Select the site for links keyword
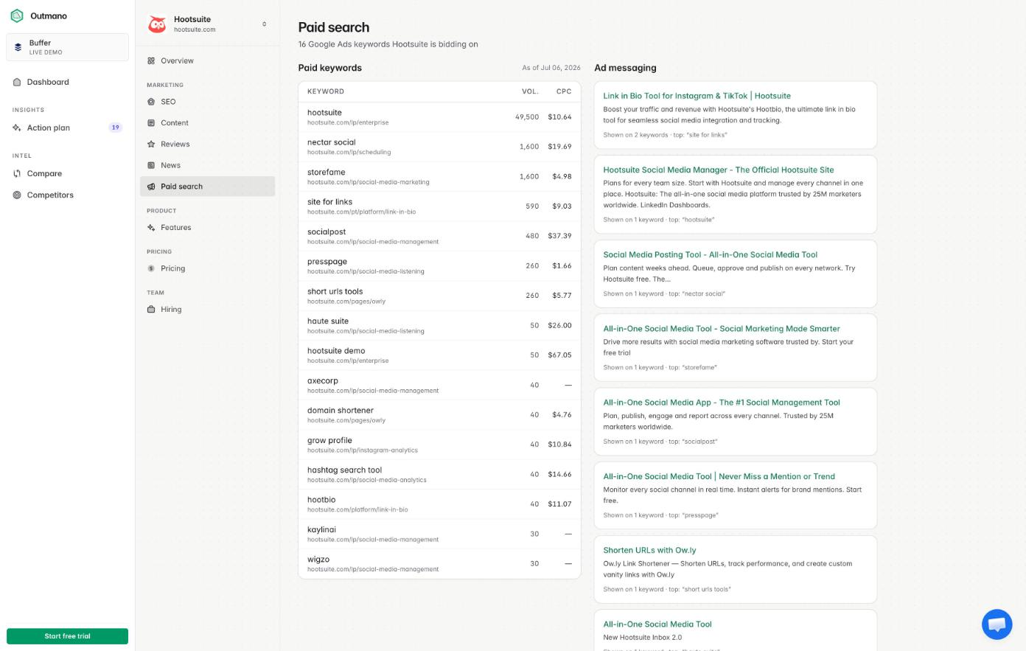1026x651 pixels. [439, 206]
